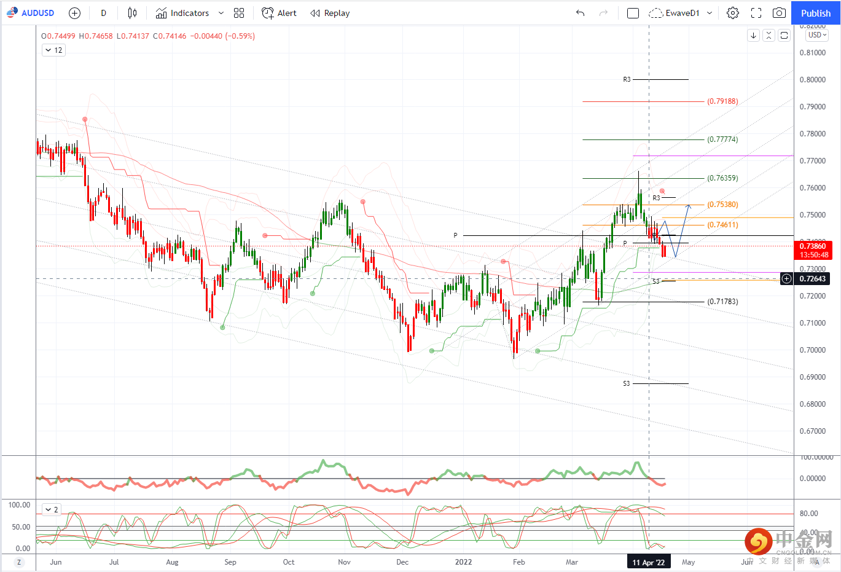Collapse the main chart pane
This screenshot has height=572, width=841.
tap(769, 36)
